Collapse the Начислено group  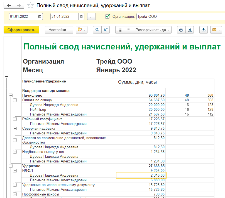(x=11, y=95)
